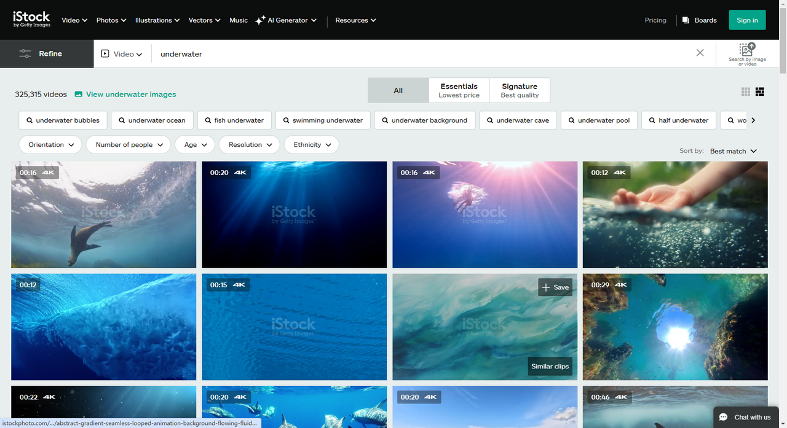Viewport: 787px width, 428px height.
Task: Open the Orientation filter dropdown
Action: tap(50, 145)
